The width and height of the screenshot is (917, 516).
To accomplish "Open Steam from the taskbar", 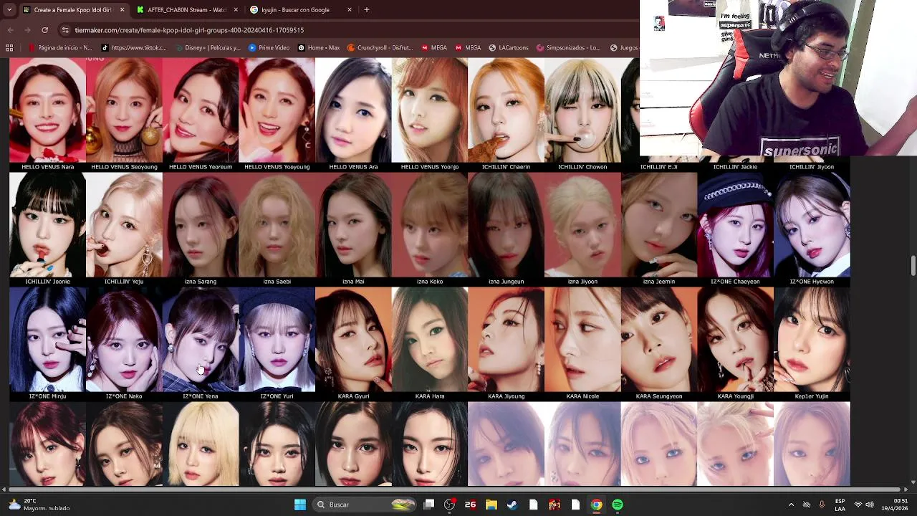I will (512, 505).
